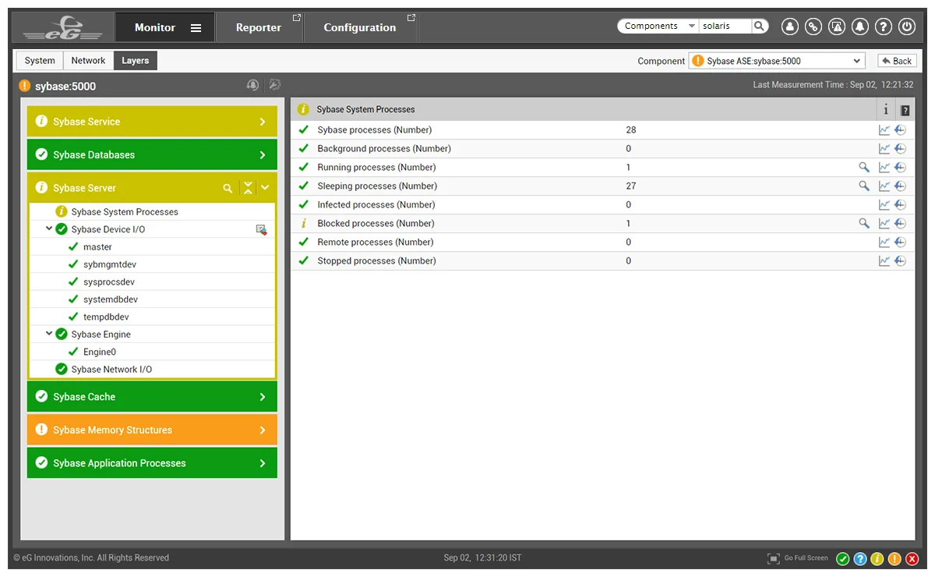Open the Components search type dropdown
The width and height of the screenshot is (935, 577).
tap(658, 26)
